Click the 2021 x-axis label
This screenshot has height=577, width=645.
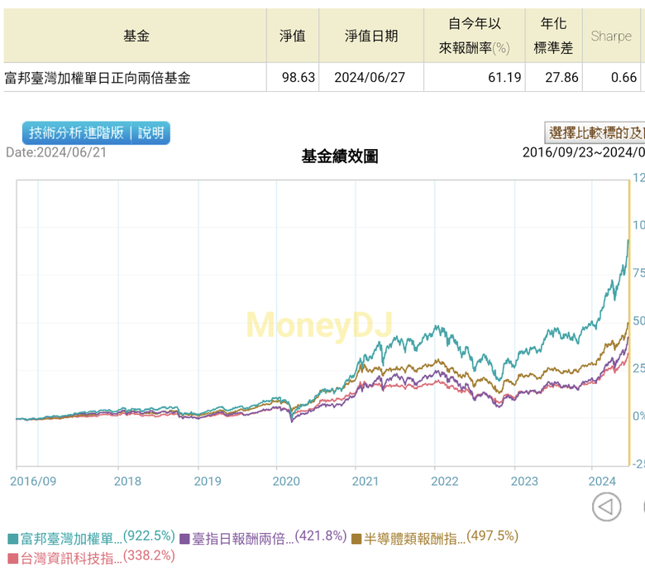[x=365, y=481]
